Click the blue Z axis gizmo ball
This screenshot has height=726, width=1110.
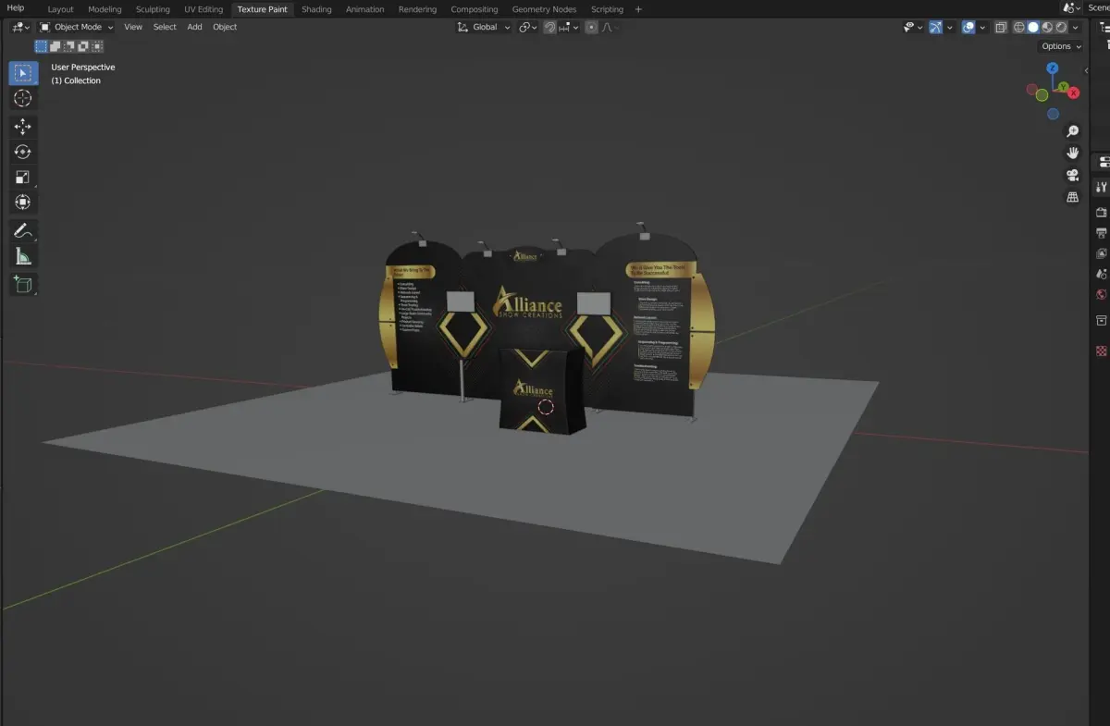[x=1053, y=68]
